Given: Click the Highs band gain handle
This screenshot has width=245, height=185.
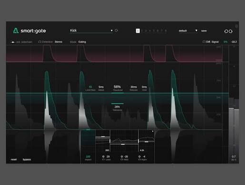Looking at the screenshot, I should pos(147,142).
